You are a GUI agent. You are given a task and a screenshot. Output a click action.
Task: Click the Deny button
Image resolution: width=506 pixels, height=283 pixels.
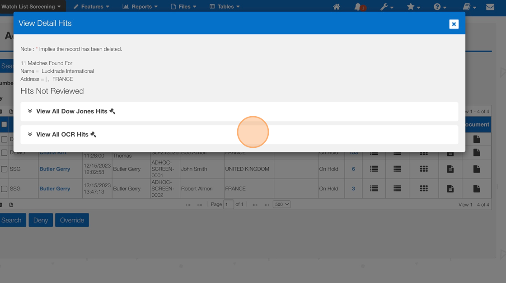click(x=41, y=220)
